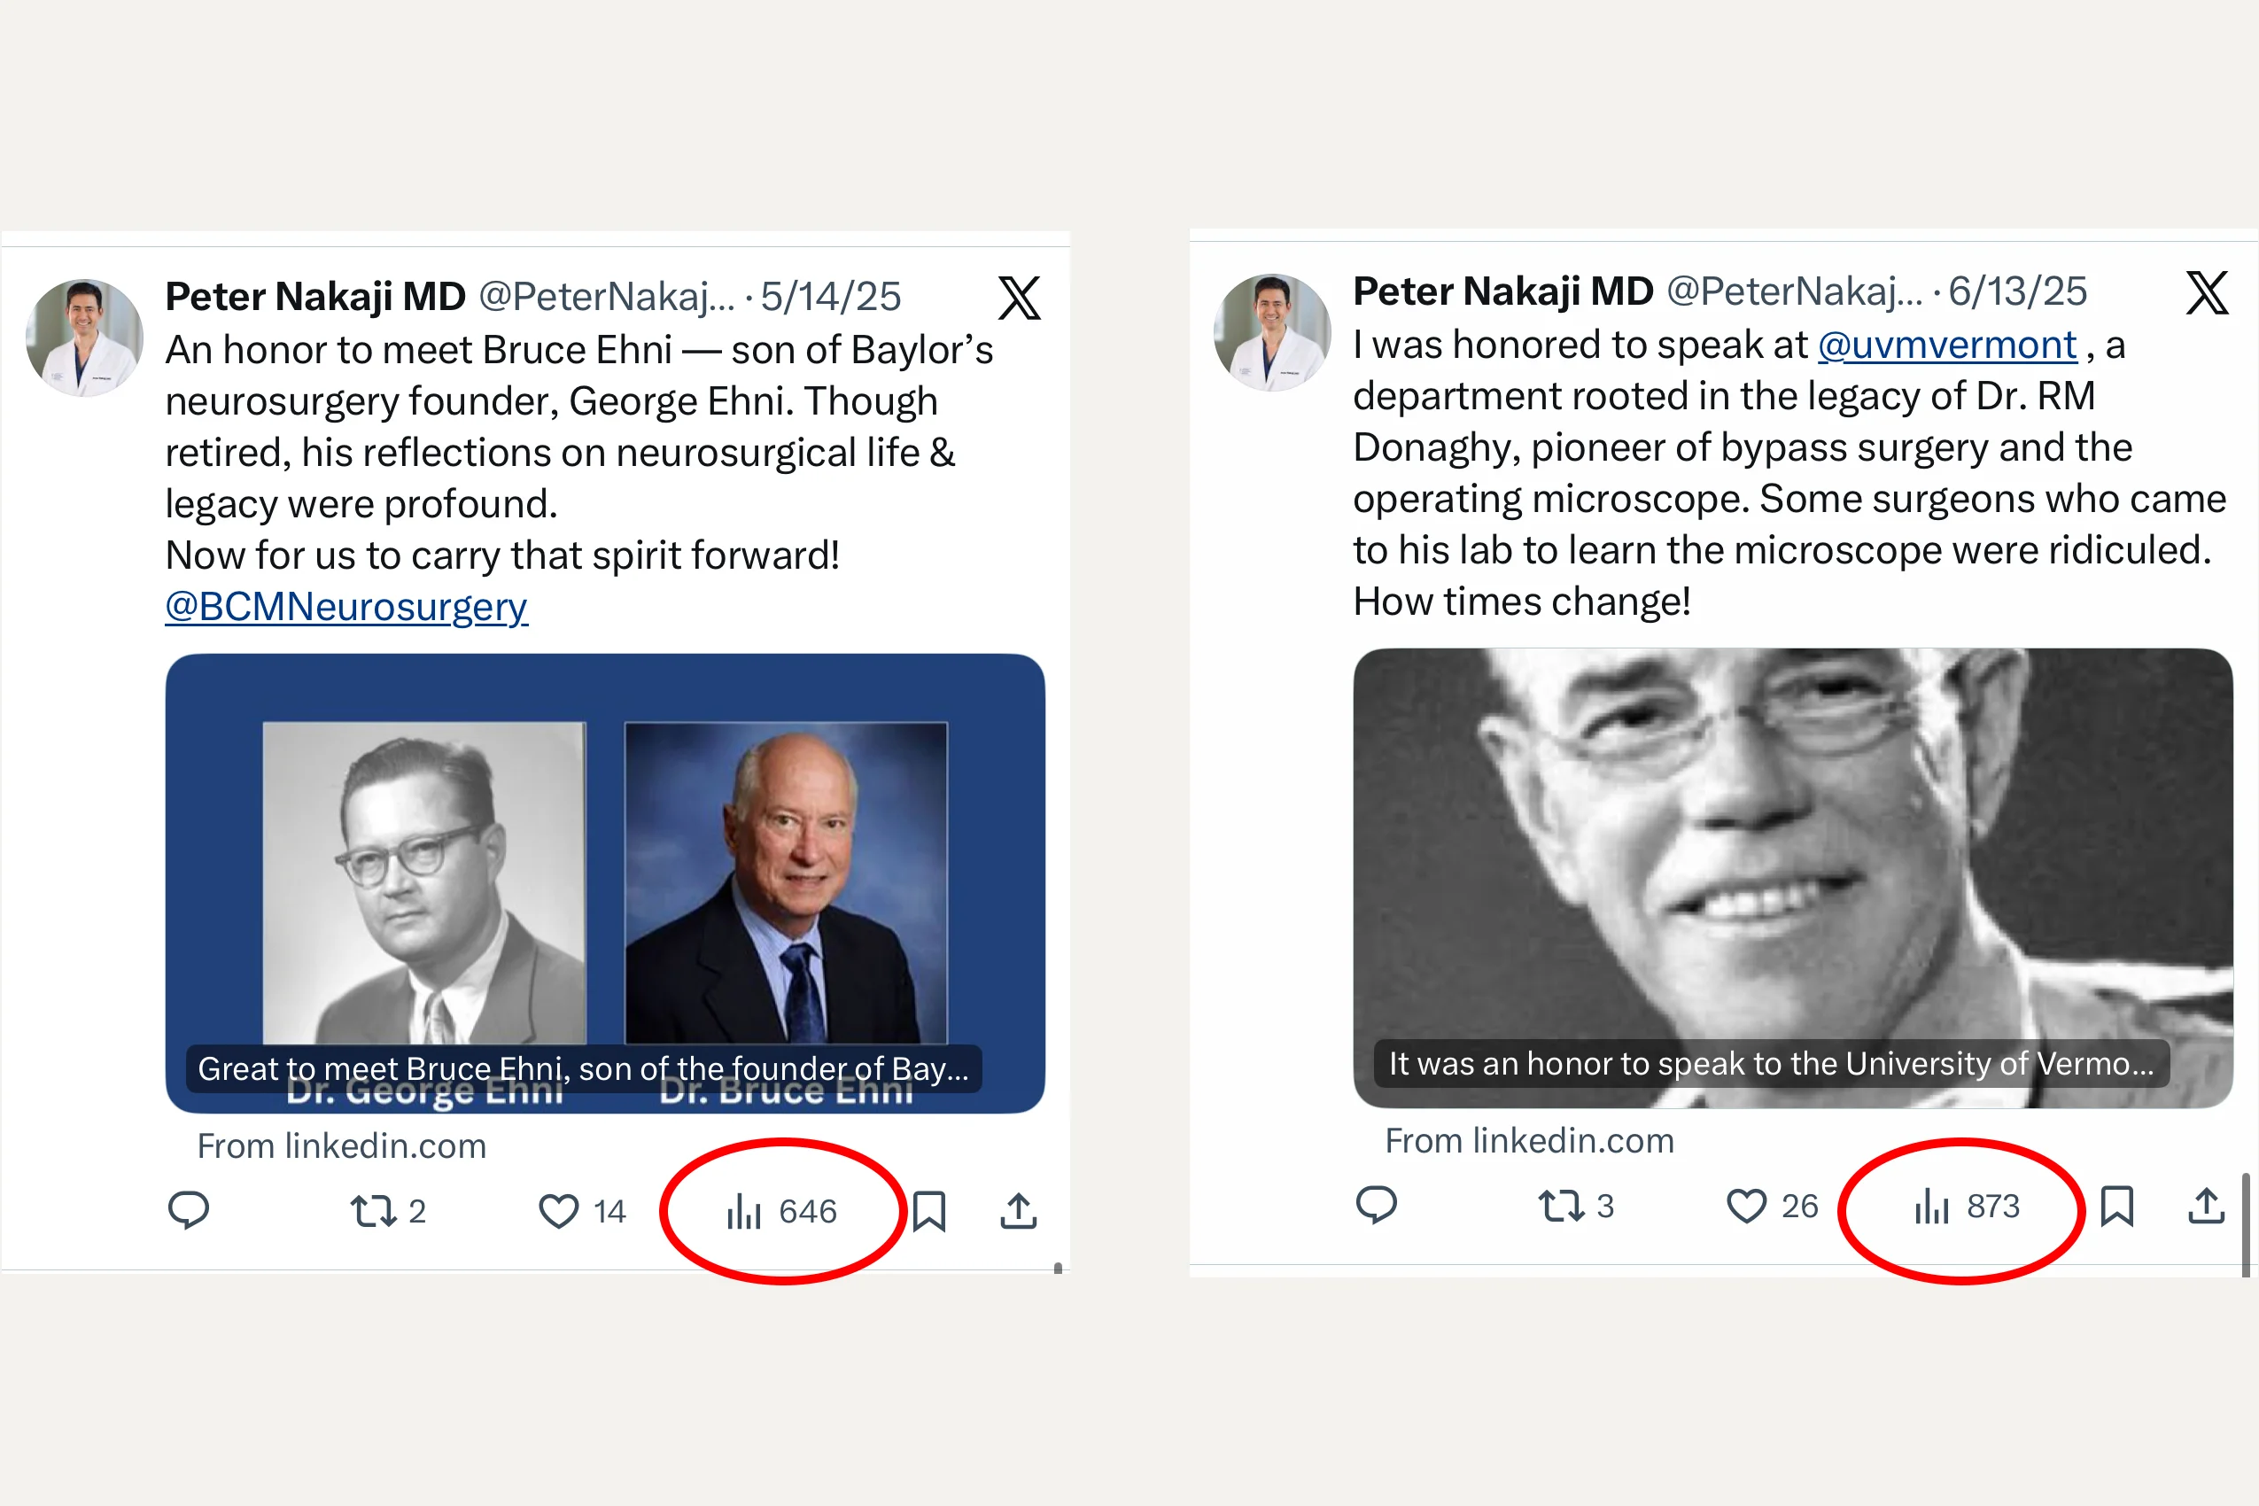Viewport: 2259px width, 1506px height.
Task: Click Peter Nakaji avatar on left tweet
Action: click(84, 338)
